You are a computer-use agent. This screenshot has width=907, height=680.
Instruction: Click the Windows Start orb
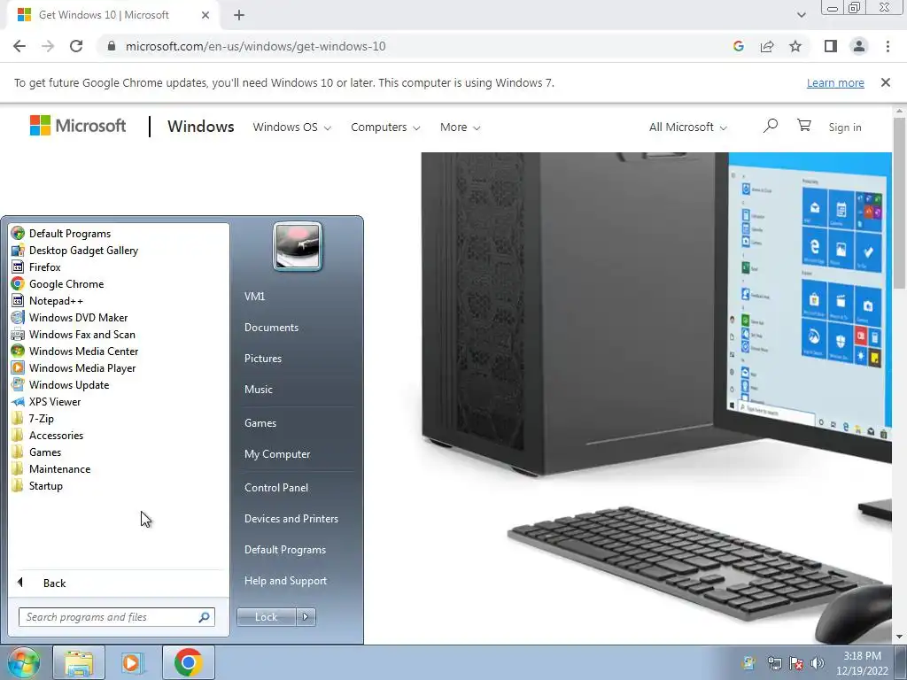23,662
